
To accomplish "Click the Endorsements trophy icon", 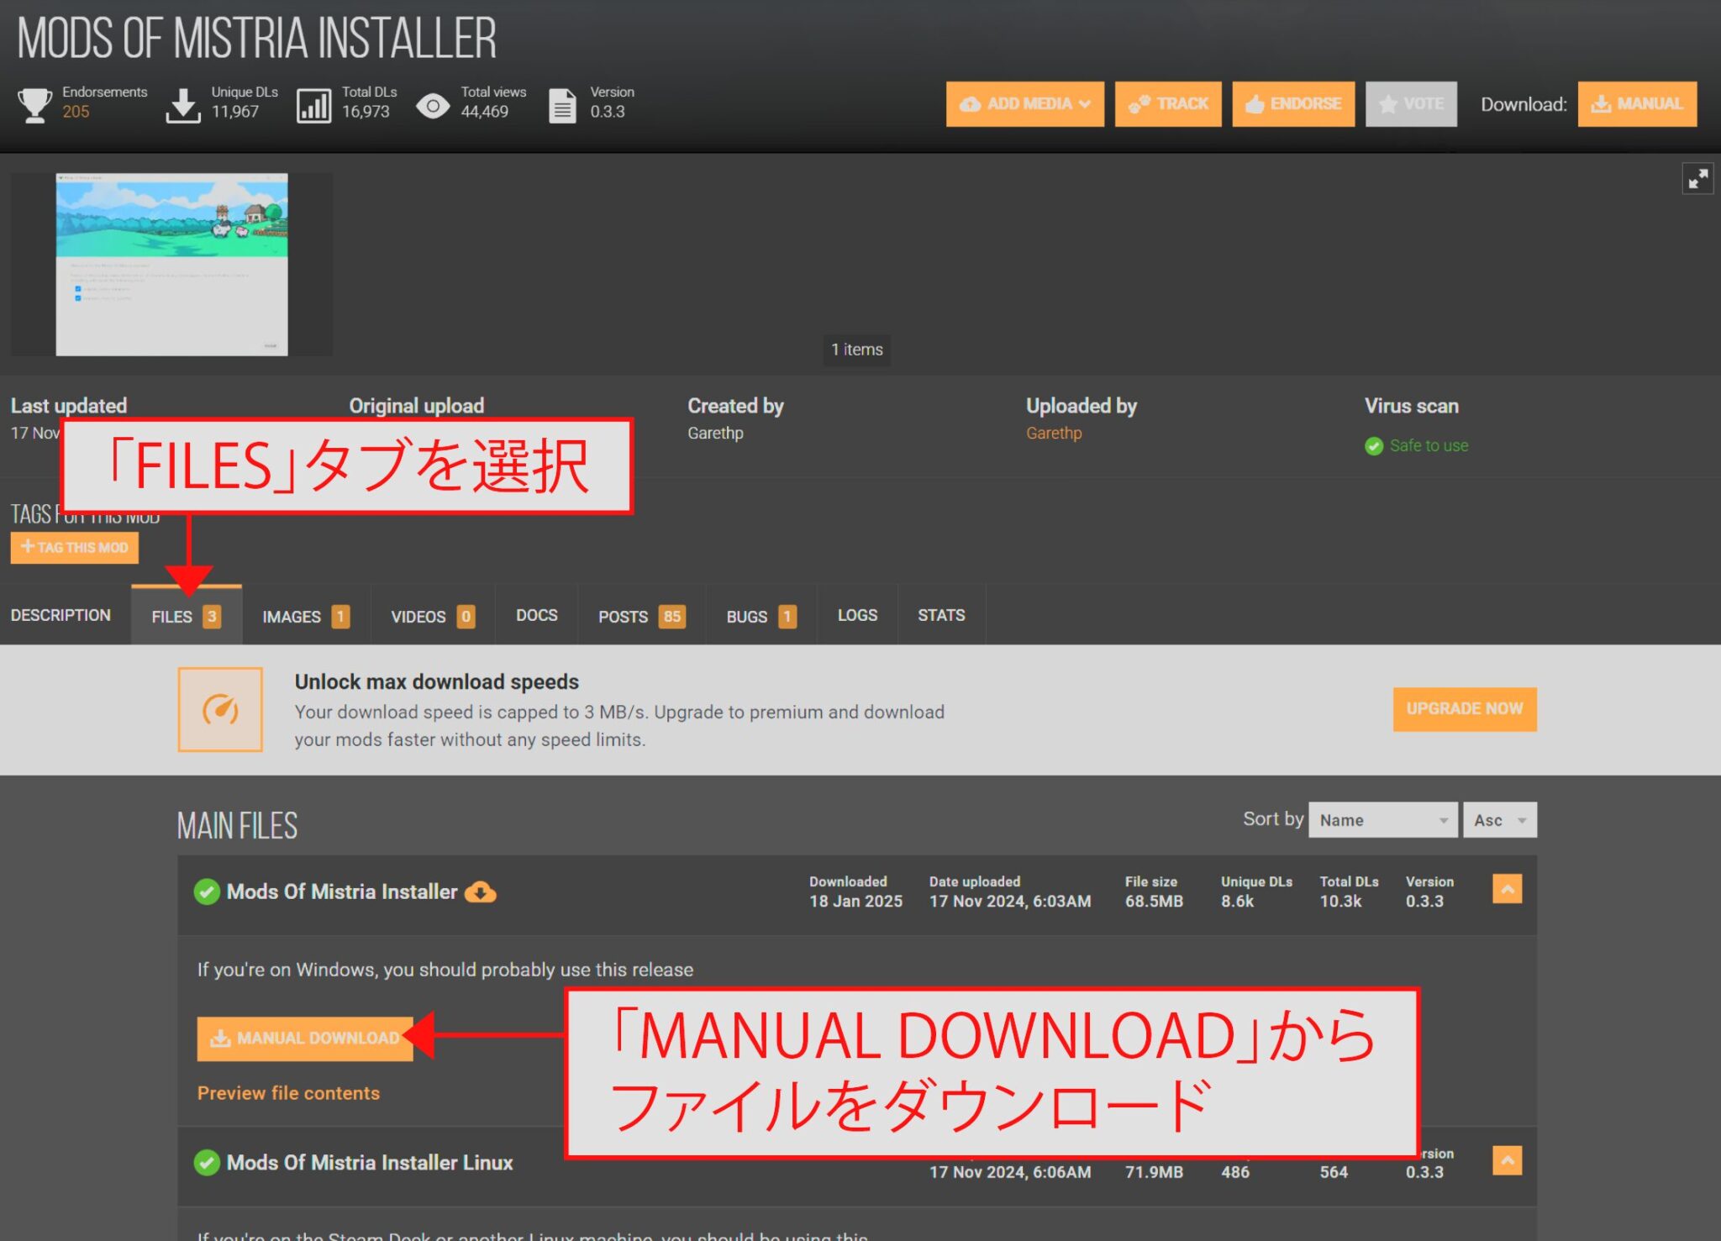I will pyautogui.click(x=34, y=104).
